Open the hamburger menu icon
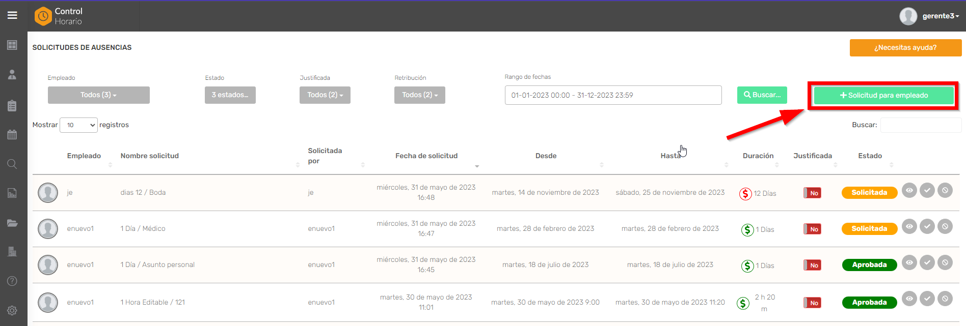This screenshot has height=326, width=966. pyautogui.click(x=12, y=15)
